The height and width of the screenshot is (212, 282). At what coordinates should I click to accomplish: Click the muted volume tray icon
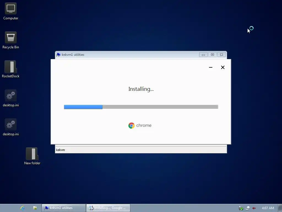[x=254, y=208]
